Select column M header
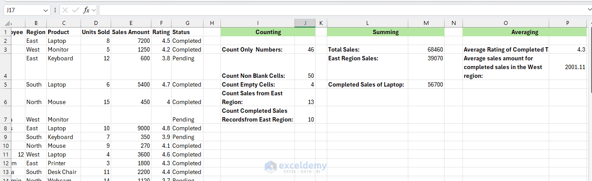This screenshot has height=181, width=592. pos(426,23)
